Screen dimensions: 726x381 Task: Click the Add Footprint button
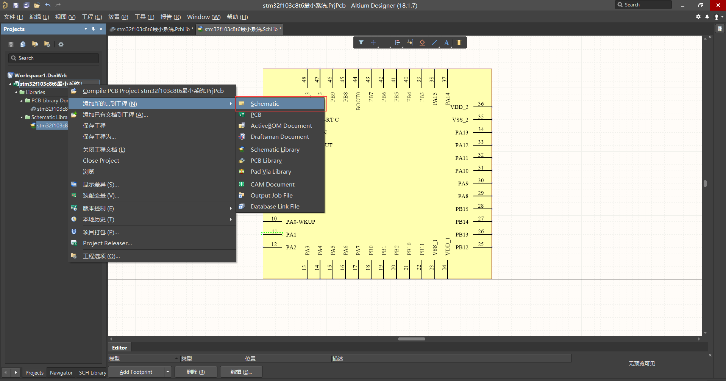[136, 372]
